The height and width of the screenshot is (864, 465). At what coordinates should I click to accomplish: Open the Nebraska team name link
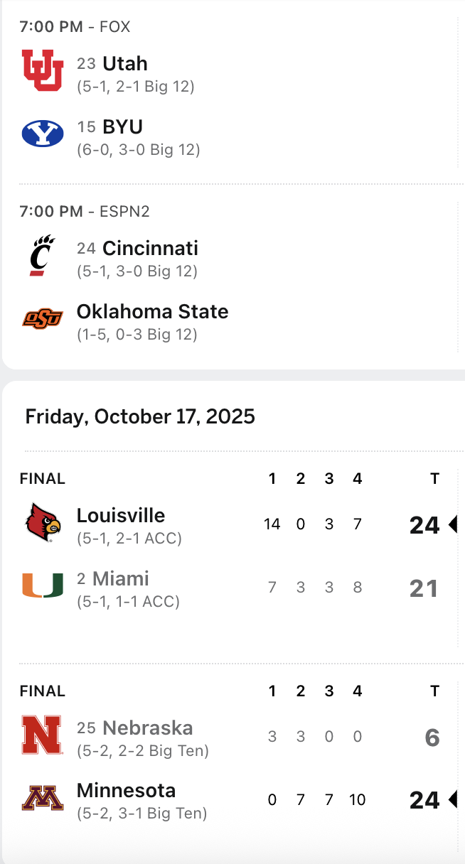(x=147, y=728)
